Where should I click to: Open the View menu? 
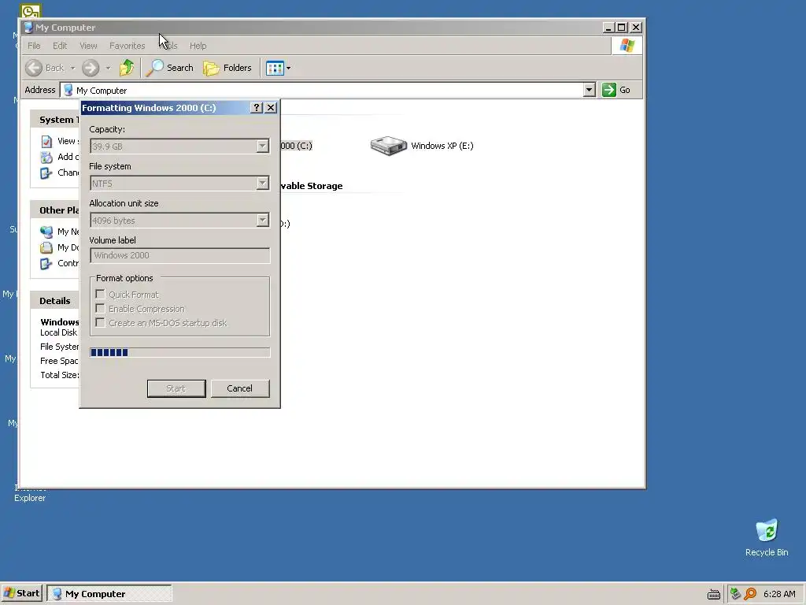point(88,46)
